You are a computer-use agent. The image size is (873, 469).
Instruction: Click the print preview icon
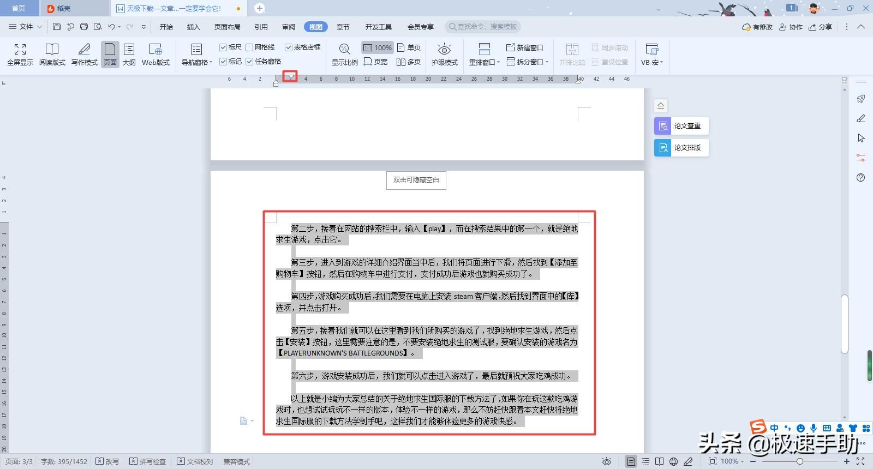point(98,26)
